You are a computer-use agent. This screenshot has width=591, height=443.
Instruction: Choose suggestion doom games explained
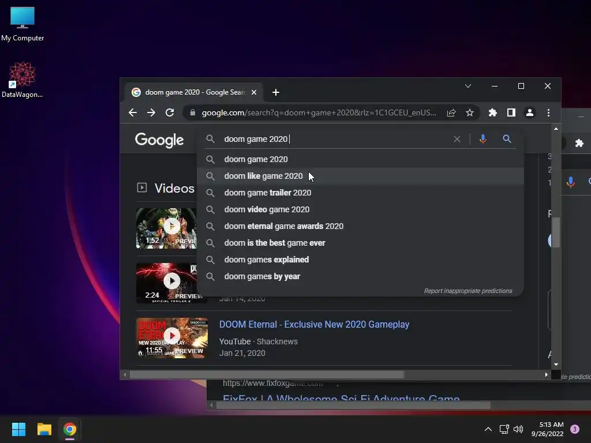[361, 260]
